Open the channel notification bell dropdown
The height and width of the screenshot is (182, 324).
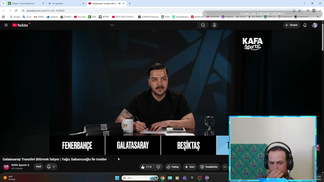click(51, 167)
